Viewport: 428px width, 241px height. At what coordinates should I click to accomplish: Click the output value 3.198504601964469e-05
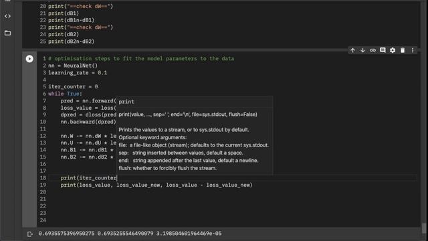pyautogui.click(x=189, y=234)
